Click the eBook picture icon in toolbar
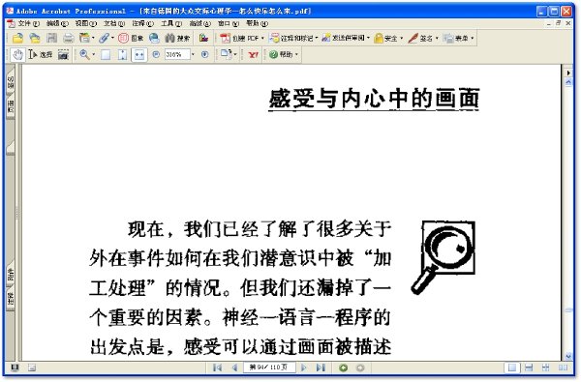Image resolution: width=581 pixels, height=382 pixels. 203,38
